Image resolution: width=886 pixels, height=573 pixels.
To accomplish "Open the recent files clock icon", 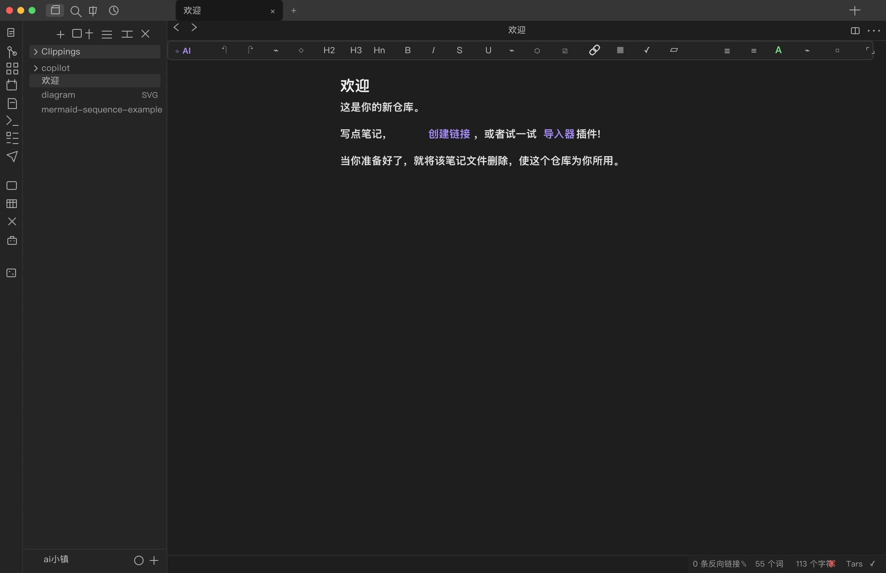I will [x=114, y=10].
